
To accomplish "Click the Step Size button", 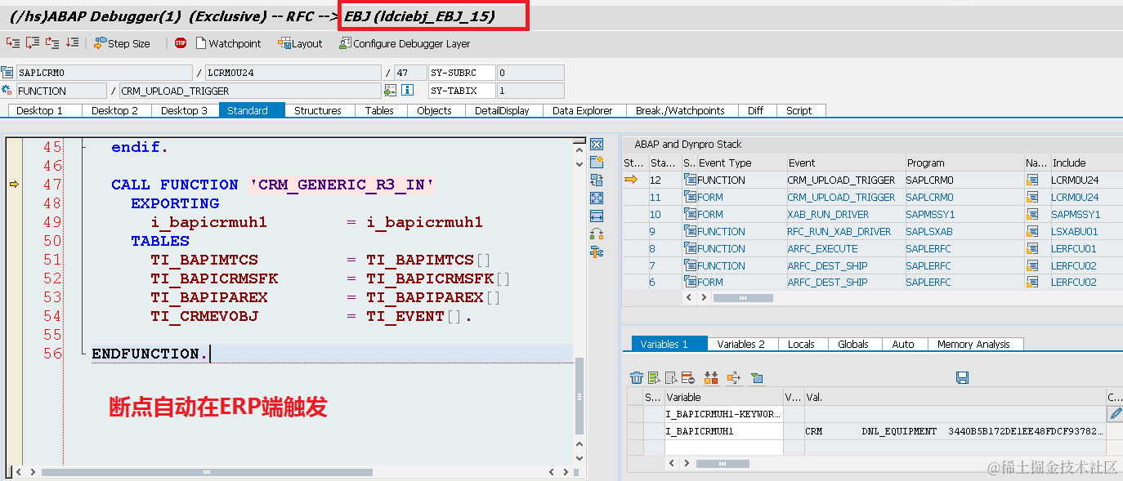I will 122,43.
